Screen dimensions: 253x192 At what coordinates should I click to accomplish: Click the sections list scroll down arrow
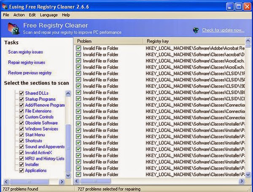pyautogui.click(x=68, y=175)
